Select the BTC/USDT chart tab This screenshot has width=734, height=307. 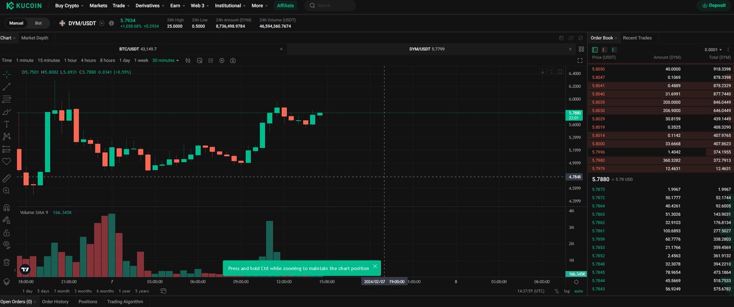pos(138,49)
